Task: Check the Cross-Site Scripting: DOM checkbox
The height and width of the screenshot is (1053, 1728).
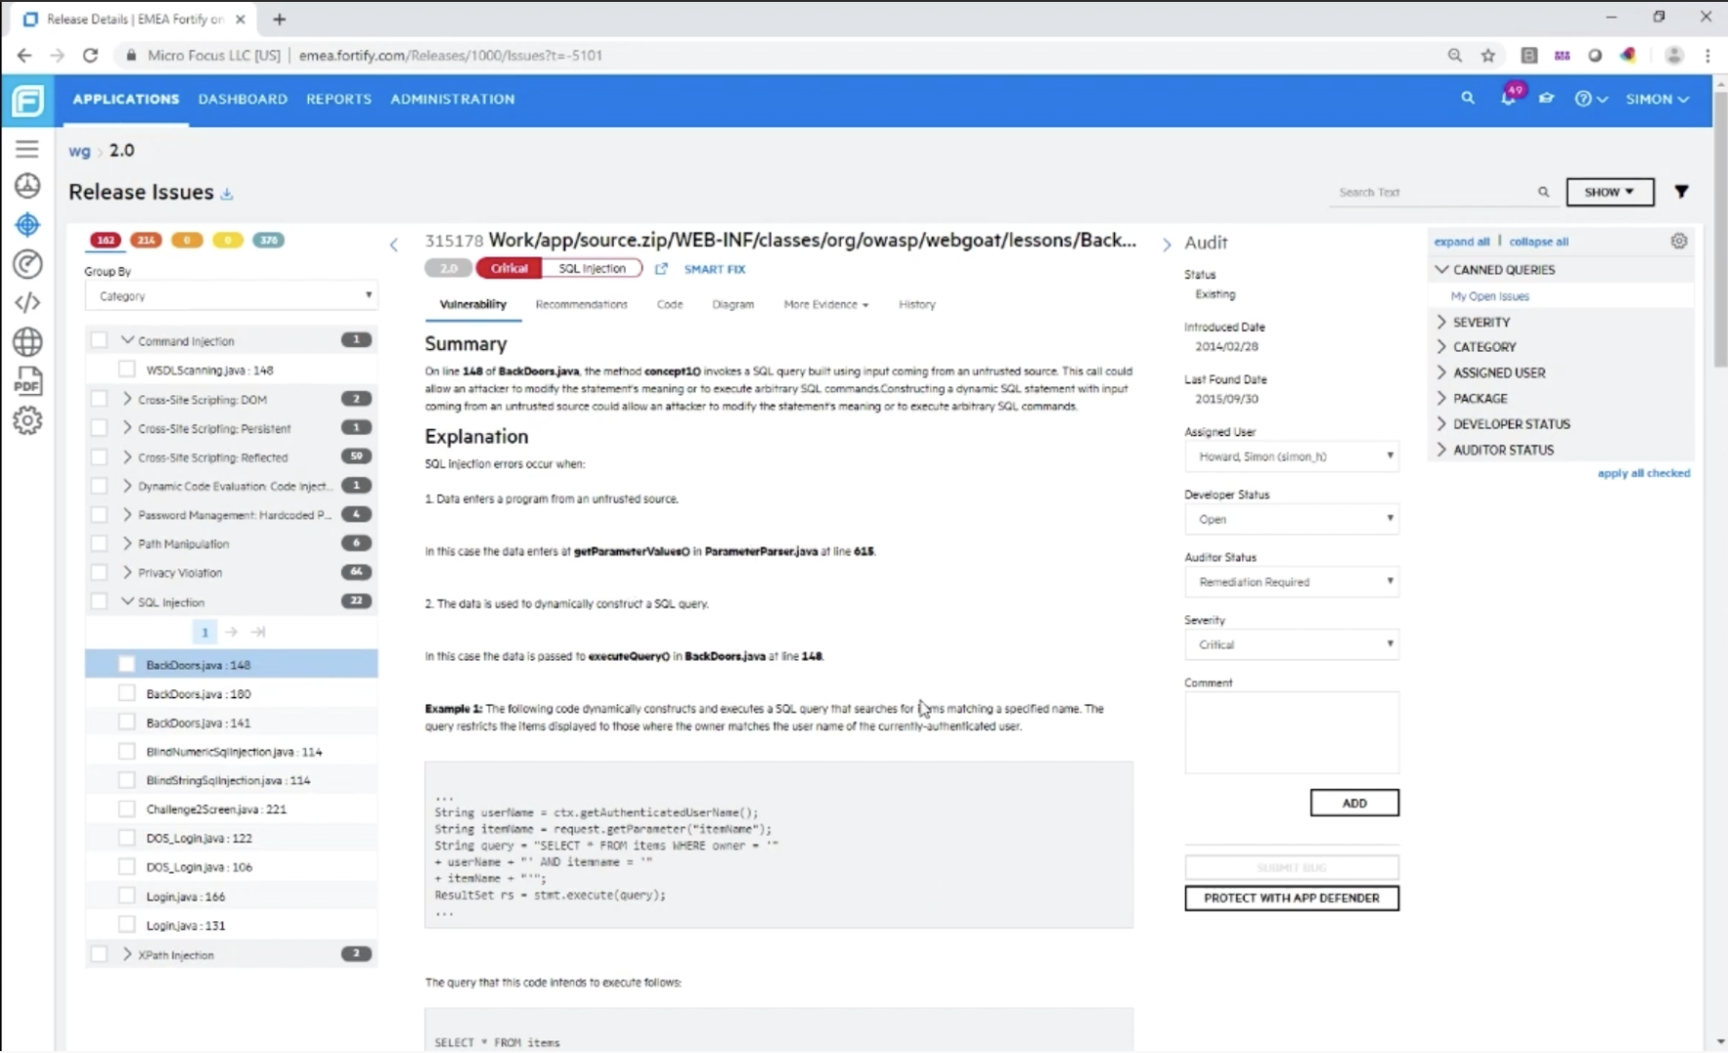Action: pyautogui.click(x=99, y=399)
